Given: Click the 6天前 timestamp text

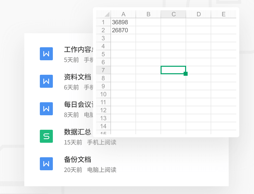Looking at the screenshot, I should (x=71, y=87).
